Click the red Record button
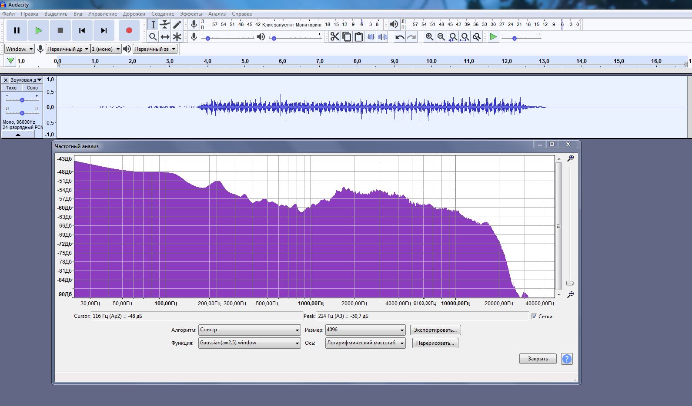 pyautogui.click(x=129, y=30)
